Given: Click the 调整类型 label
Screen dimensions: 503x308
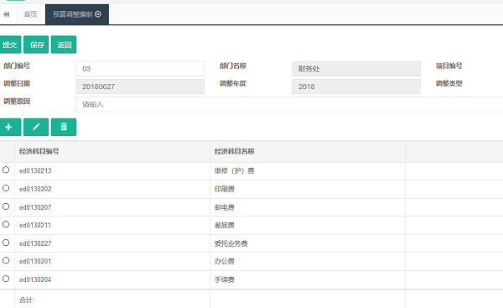Looking at the screenshot, I should pyautogui.click(x=449, y=83).
